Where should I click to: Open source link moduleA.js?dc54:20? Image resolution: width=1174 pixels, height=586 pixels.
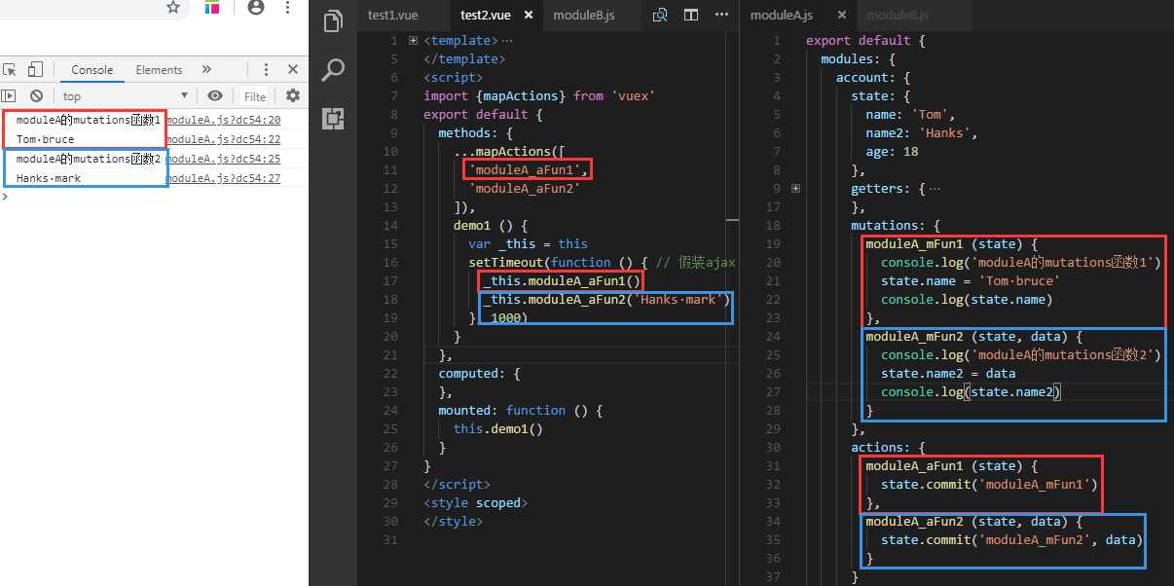pos(223,121)
